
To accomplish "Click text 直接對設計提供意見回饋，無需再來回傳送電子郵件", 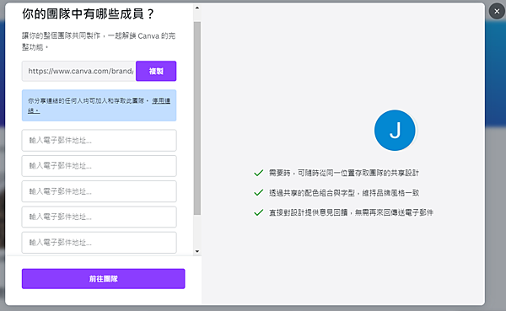I will 351,212.
